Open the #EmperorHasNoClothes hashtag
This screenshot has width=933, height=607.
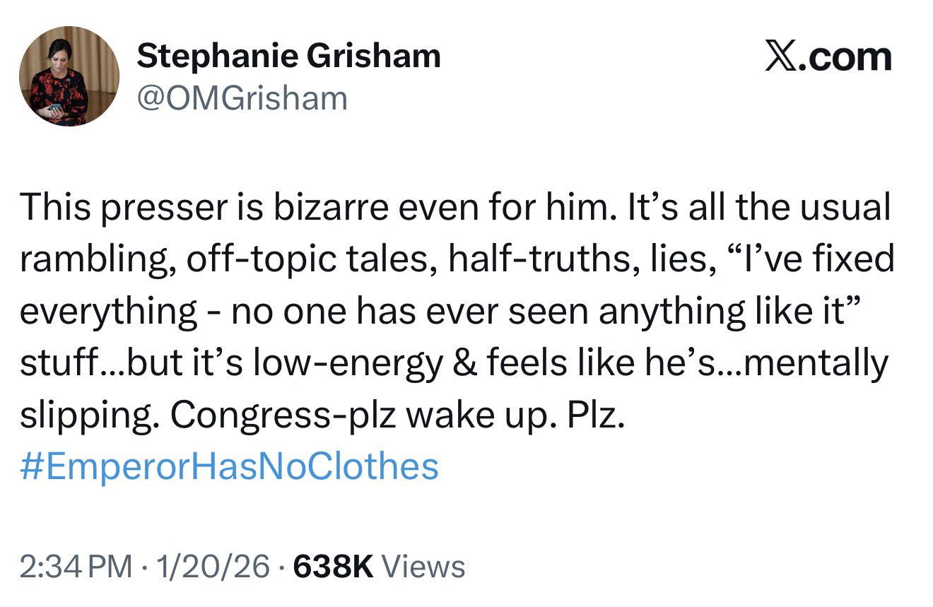[230, 467]
